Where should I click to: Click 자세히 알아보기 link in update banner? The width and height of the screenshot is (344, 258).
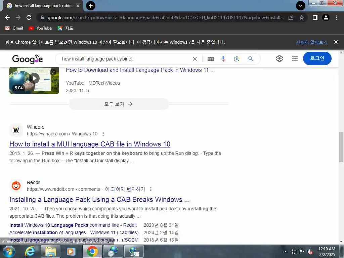pos(311,42)
